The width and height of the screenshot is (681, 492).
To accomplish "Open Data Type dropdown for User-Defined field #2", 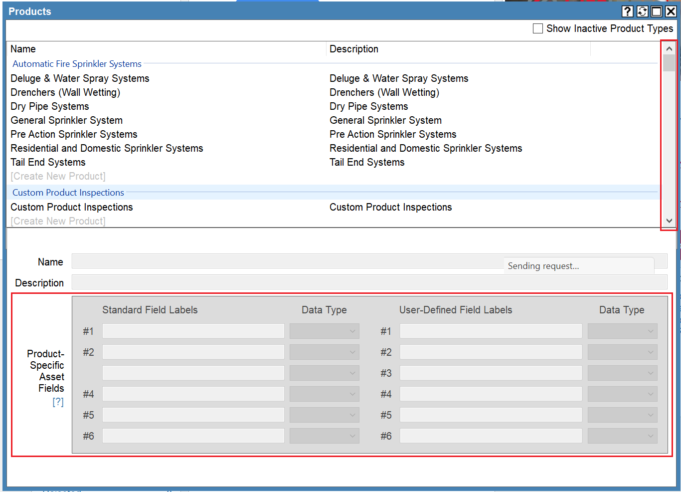I will [x=623, y=352].
